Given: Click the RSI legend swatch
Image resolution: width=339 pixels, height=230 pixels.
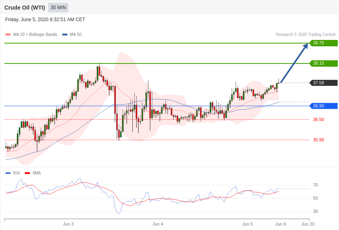Looking at the screenshot, I should point(8,173).
